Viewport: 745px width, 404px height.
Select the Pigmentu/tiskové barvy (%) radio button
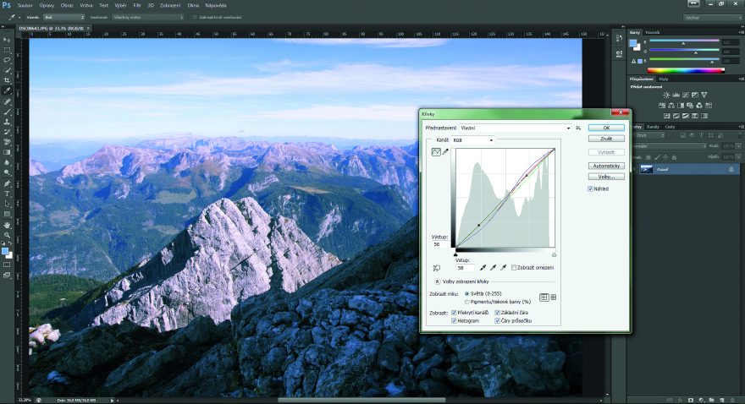pyautogui.click(x=467, y=301)
